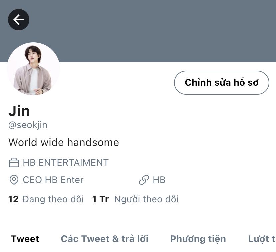View the 12 Đang theo dõi list
Viewport: 276px width, 252px height.
(46, 199)
